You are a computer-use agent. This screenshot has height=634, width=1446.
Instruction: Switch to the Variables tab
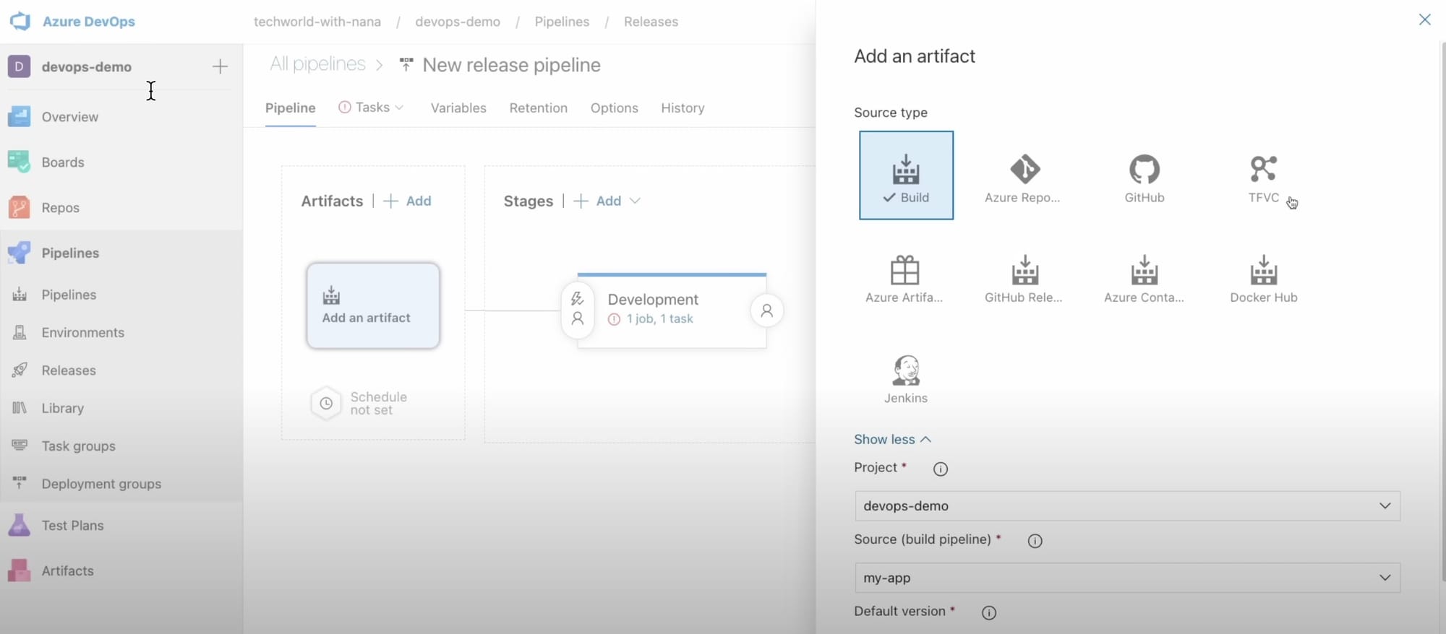[x=458, y=108]
